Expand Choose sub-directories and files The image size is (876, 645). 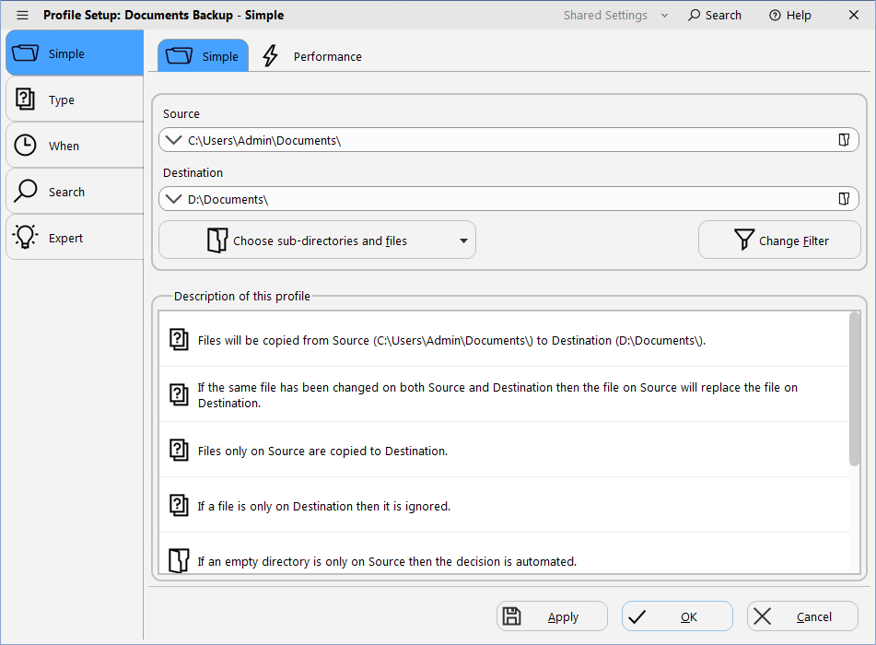(x=463, y=240)
